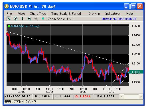Open the File menu
This screenshot has height=109, width=146.
(9, 14)
